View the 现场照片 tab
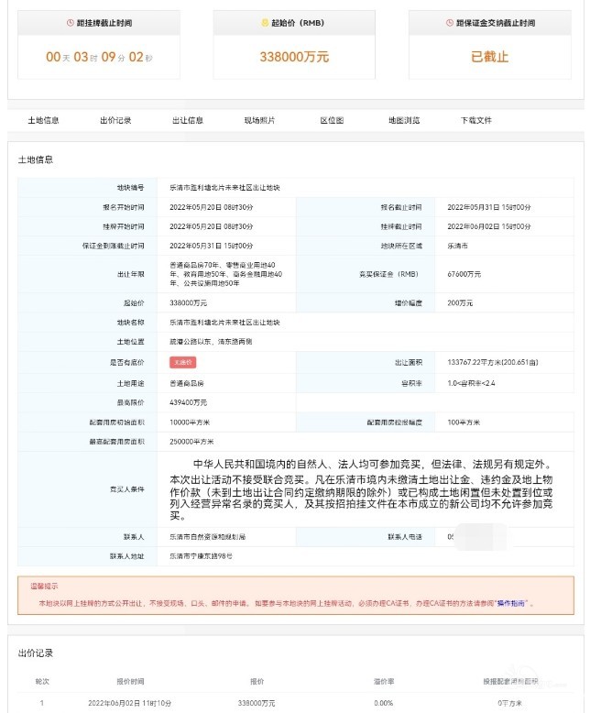Screen dimensions: 590x713 point(259,120)
